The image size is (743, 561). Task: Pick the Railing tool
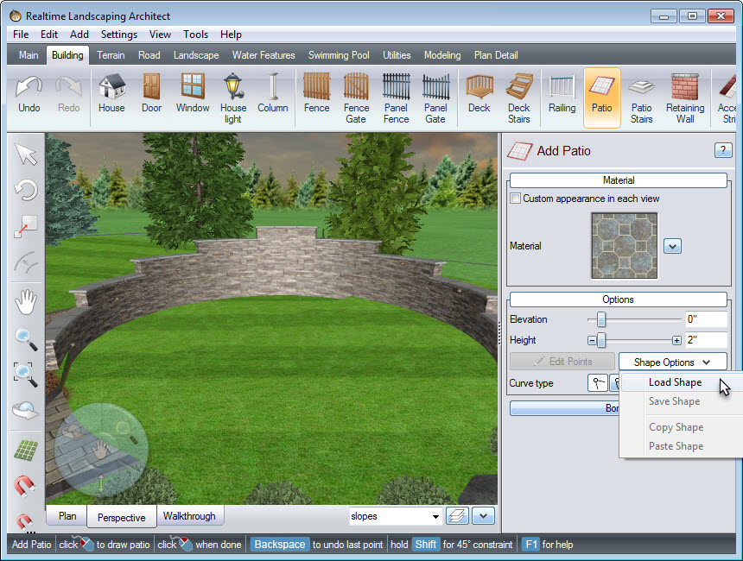tap(562, 94)
